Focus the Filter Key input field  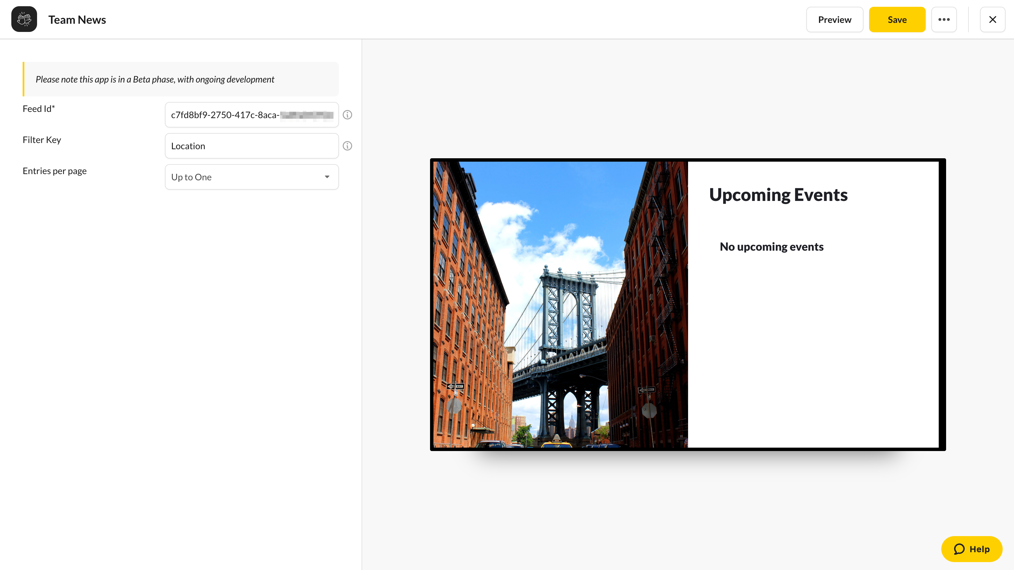252,146
